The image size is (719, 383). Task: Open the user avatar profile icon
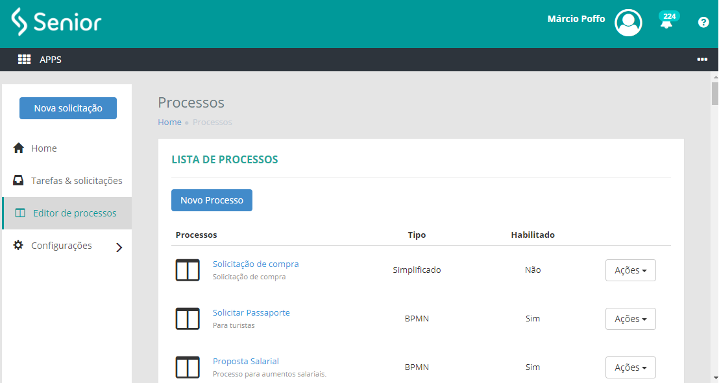[x=628, y=22]
